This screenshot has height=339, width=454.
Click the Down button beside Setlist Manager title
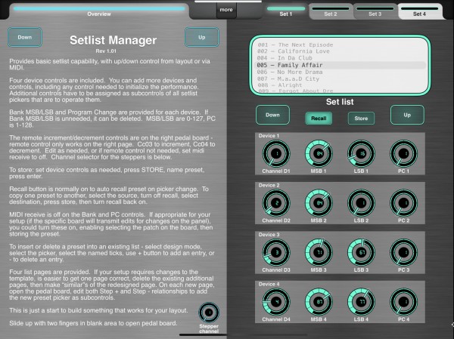[25, 37]
